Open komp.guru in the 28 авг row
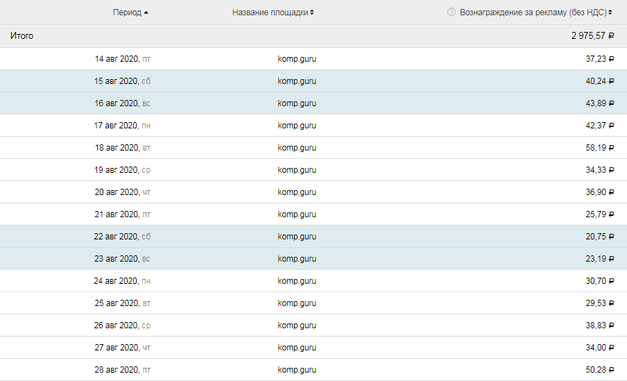 tap(297, 370)
